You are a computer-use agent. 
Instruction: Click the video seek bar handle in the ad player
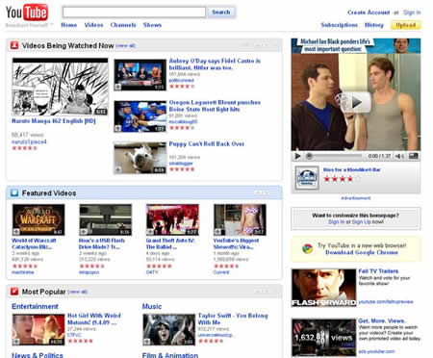(x=309, y=156)
